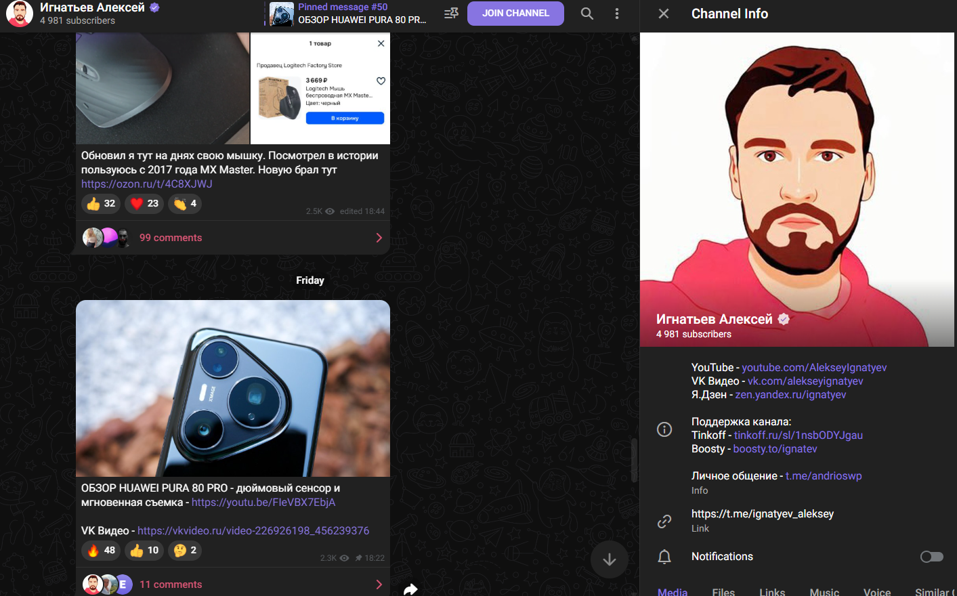Open 99 comments on the mouse post
This screenshot has height=596, width=957.
[x=171, y=238]
